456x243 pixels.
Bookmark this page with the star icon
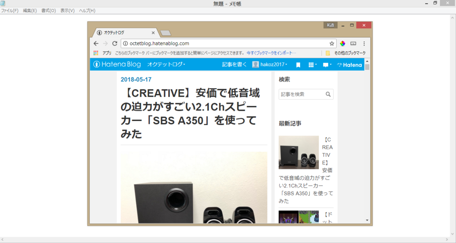tap(331, 44)
